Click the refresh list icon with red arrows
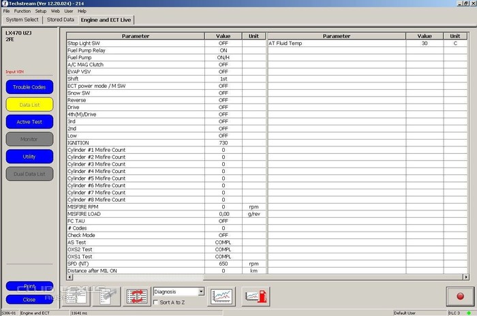Viewport: 477px width, 316px height. point(137,296)
